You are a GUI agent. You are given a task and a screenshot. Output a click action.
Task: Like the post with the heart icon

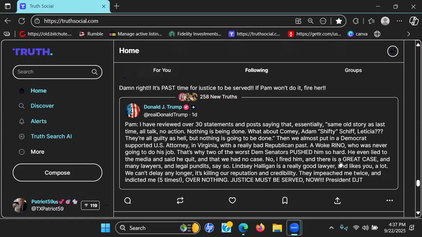click(x=232, y=200)
